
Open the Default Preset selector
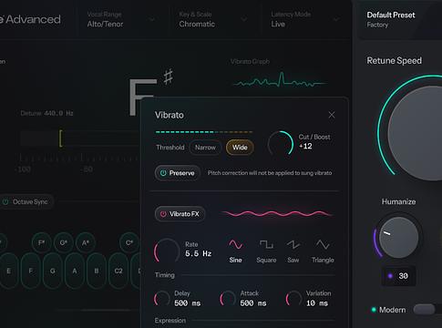[400, 19]
